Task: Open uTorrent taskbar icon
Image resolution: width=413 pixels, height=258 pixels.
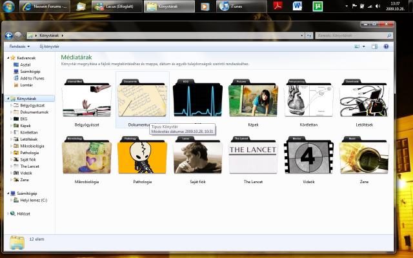Action: (317, 6)
